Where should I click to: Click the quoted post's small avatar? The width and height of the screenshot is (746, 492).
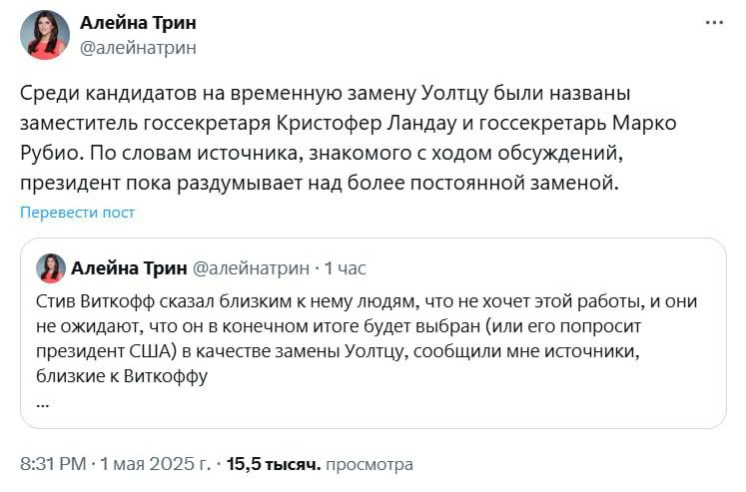tap(51, 267)
